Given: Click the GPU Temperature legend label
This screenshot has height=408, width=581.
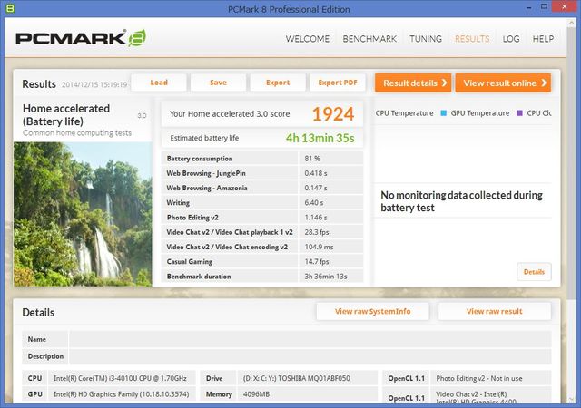Looking at the screenshot, I should (x=480, y=113).
